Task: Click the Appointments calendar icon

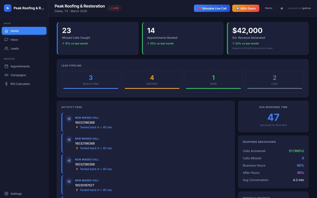Action: point(6,66)
